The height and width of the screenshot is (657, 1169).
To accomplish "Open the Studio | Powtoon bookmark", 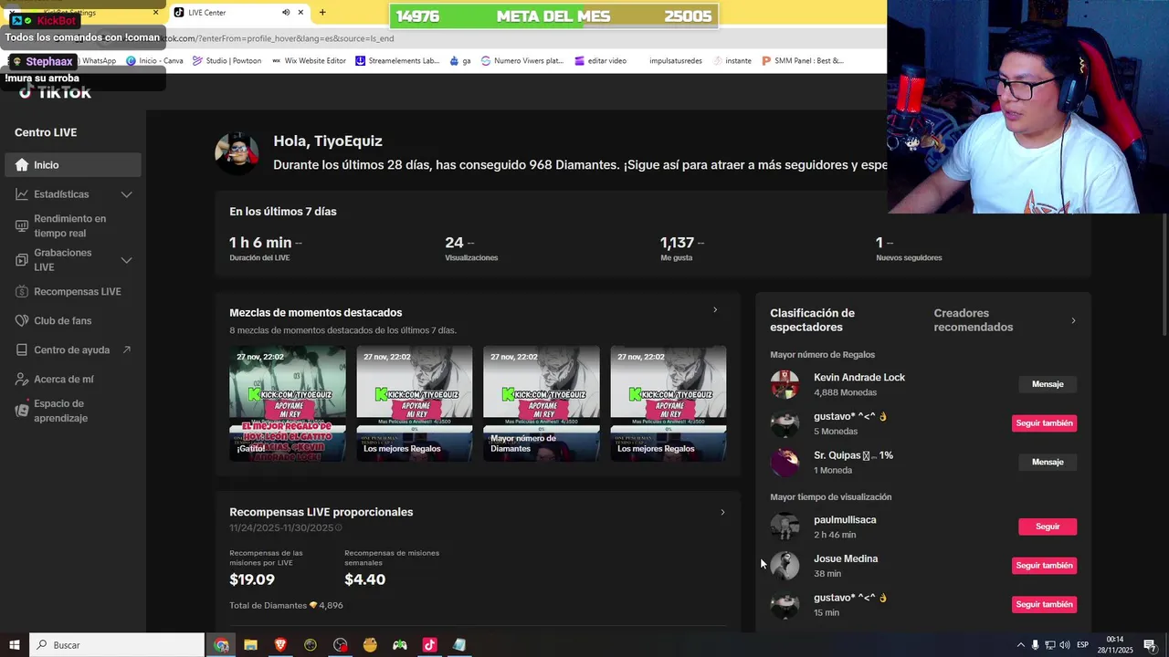I will tap(226, 61).
